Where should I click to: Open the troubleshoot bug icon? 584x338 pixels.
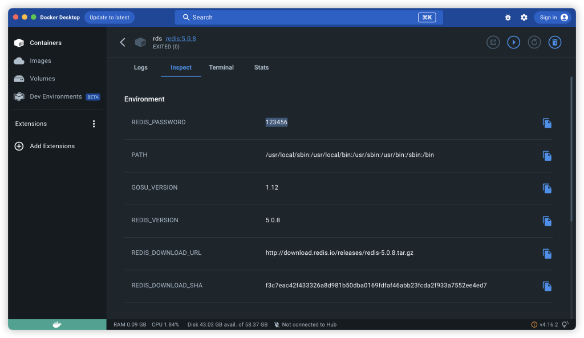pyautogui.click(x=508, y=18)
